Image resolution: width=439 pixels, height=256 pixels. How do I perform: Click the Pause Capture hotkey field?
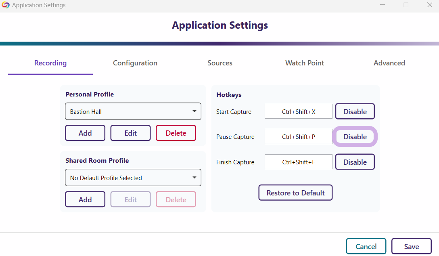tap(299, 137)
